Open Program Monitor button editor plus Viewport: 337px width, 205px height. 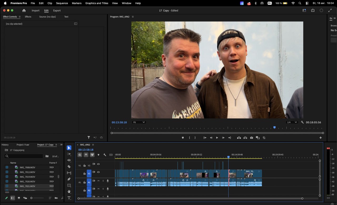pos(321,138)
